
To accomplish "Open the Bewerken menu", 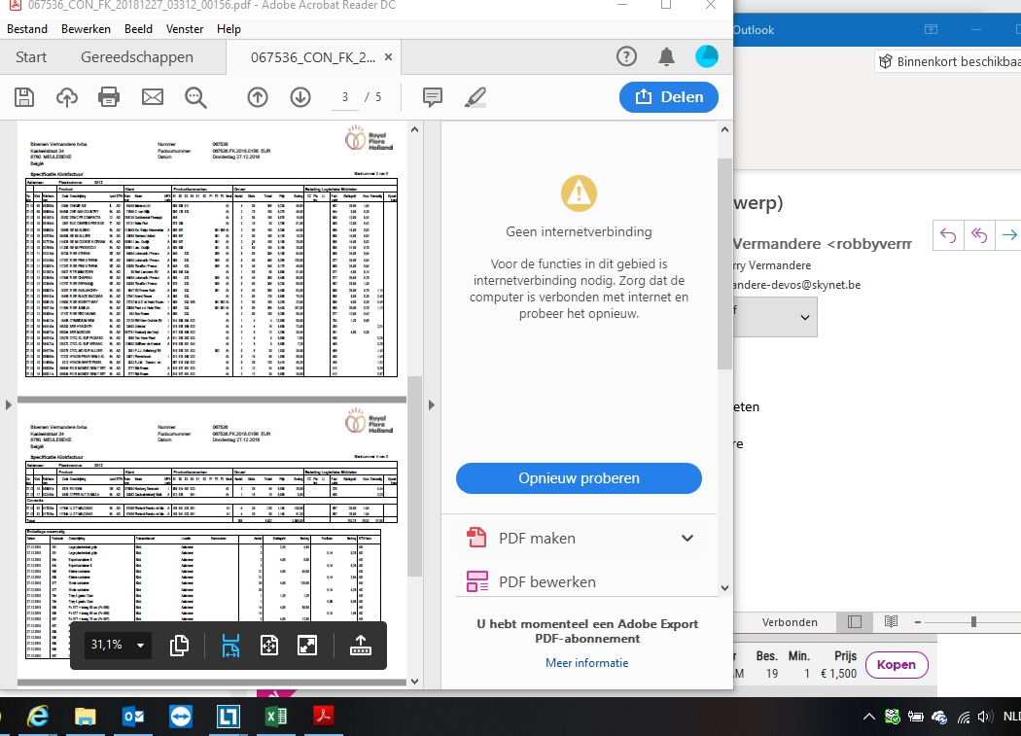I will pos(86,29).
